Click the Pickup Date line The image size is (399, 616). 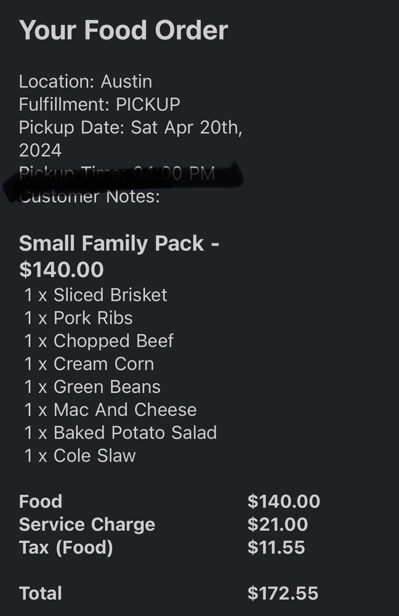(x=131, y=128)
